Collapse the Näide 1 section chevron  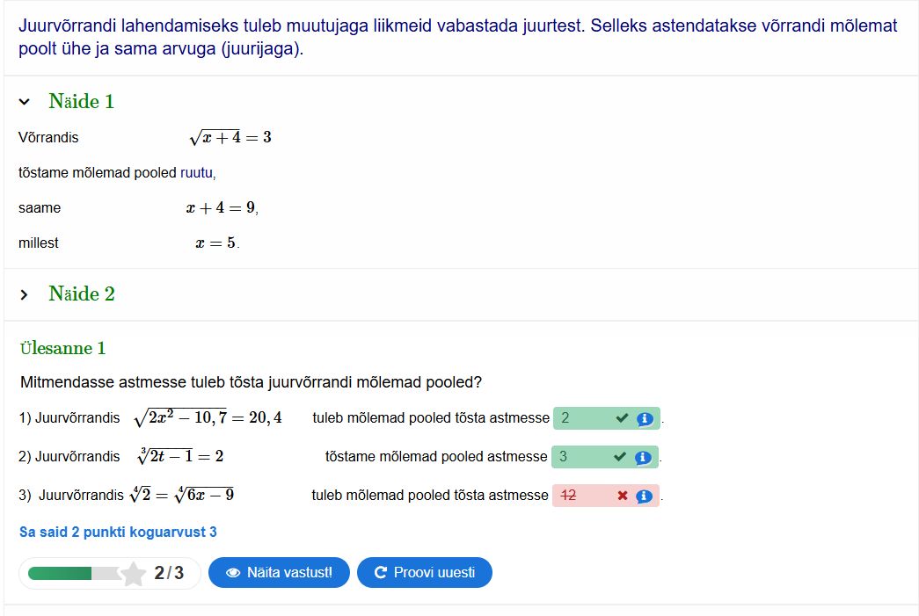coord(25,102)
